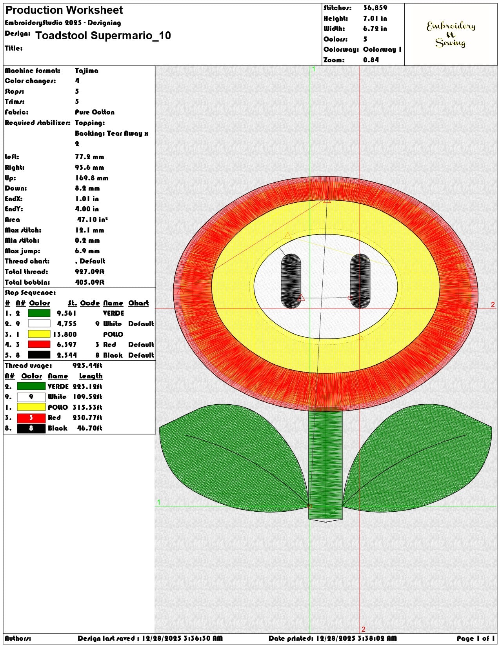Click the Colorway value 'Colorway 1'

[382, 49]
